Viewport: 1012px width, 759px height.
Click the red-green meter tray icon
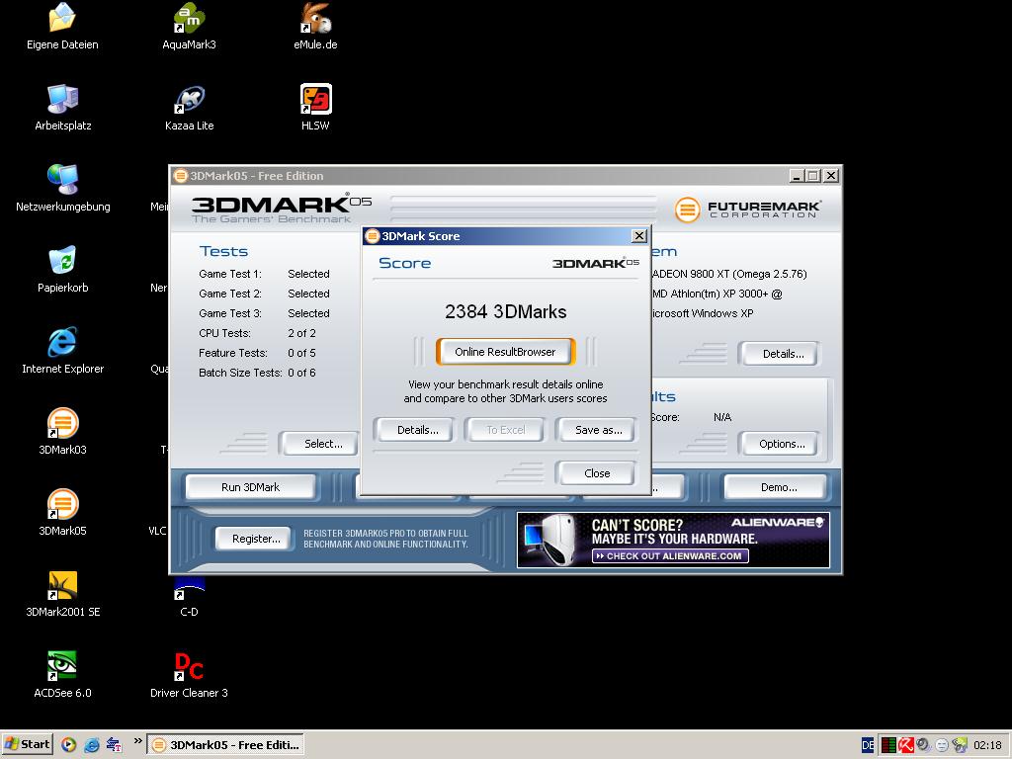[x=888, y=745]
